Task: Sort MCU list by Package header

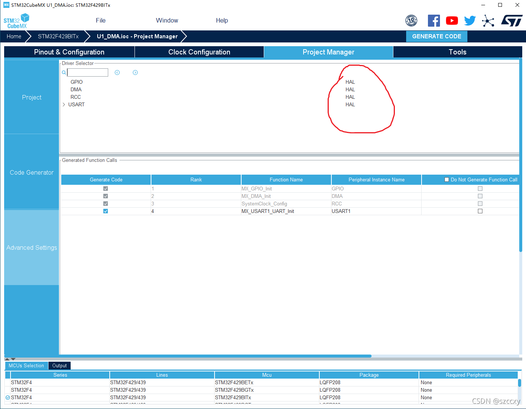Action: [369, 375]
